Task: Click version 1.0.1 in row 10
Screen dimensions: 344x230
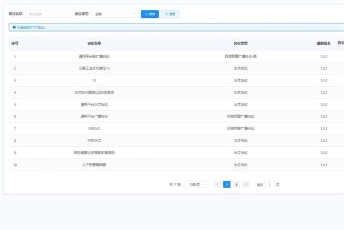Action: 324,165
